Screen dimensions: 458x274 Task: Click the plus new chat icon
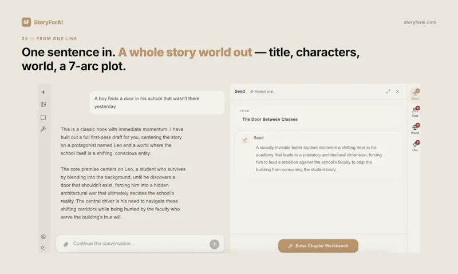pos(44,92)
